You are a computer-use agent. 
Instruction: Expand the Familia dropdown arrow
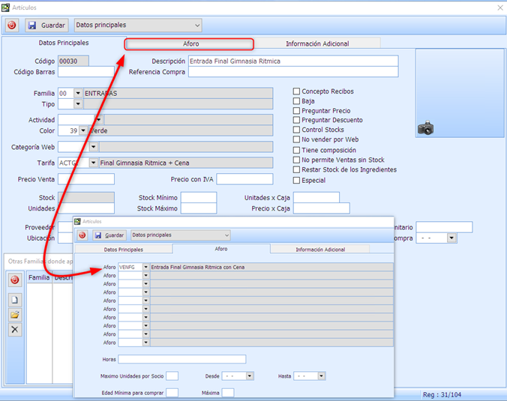click(x=78, y=94)
